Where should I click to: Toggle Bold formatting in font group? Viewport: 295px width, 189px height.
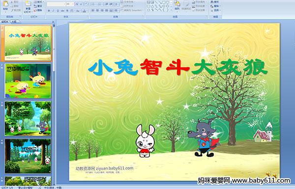click(49, 11)
